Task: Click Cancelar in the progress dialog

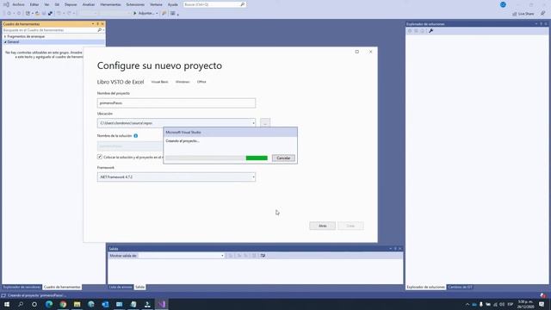Action: [283, 158]
